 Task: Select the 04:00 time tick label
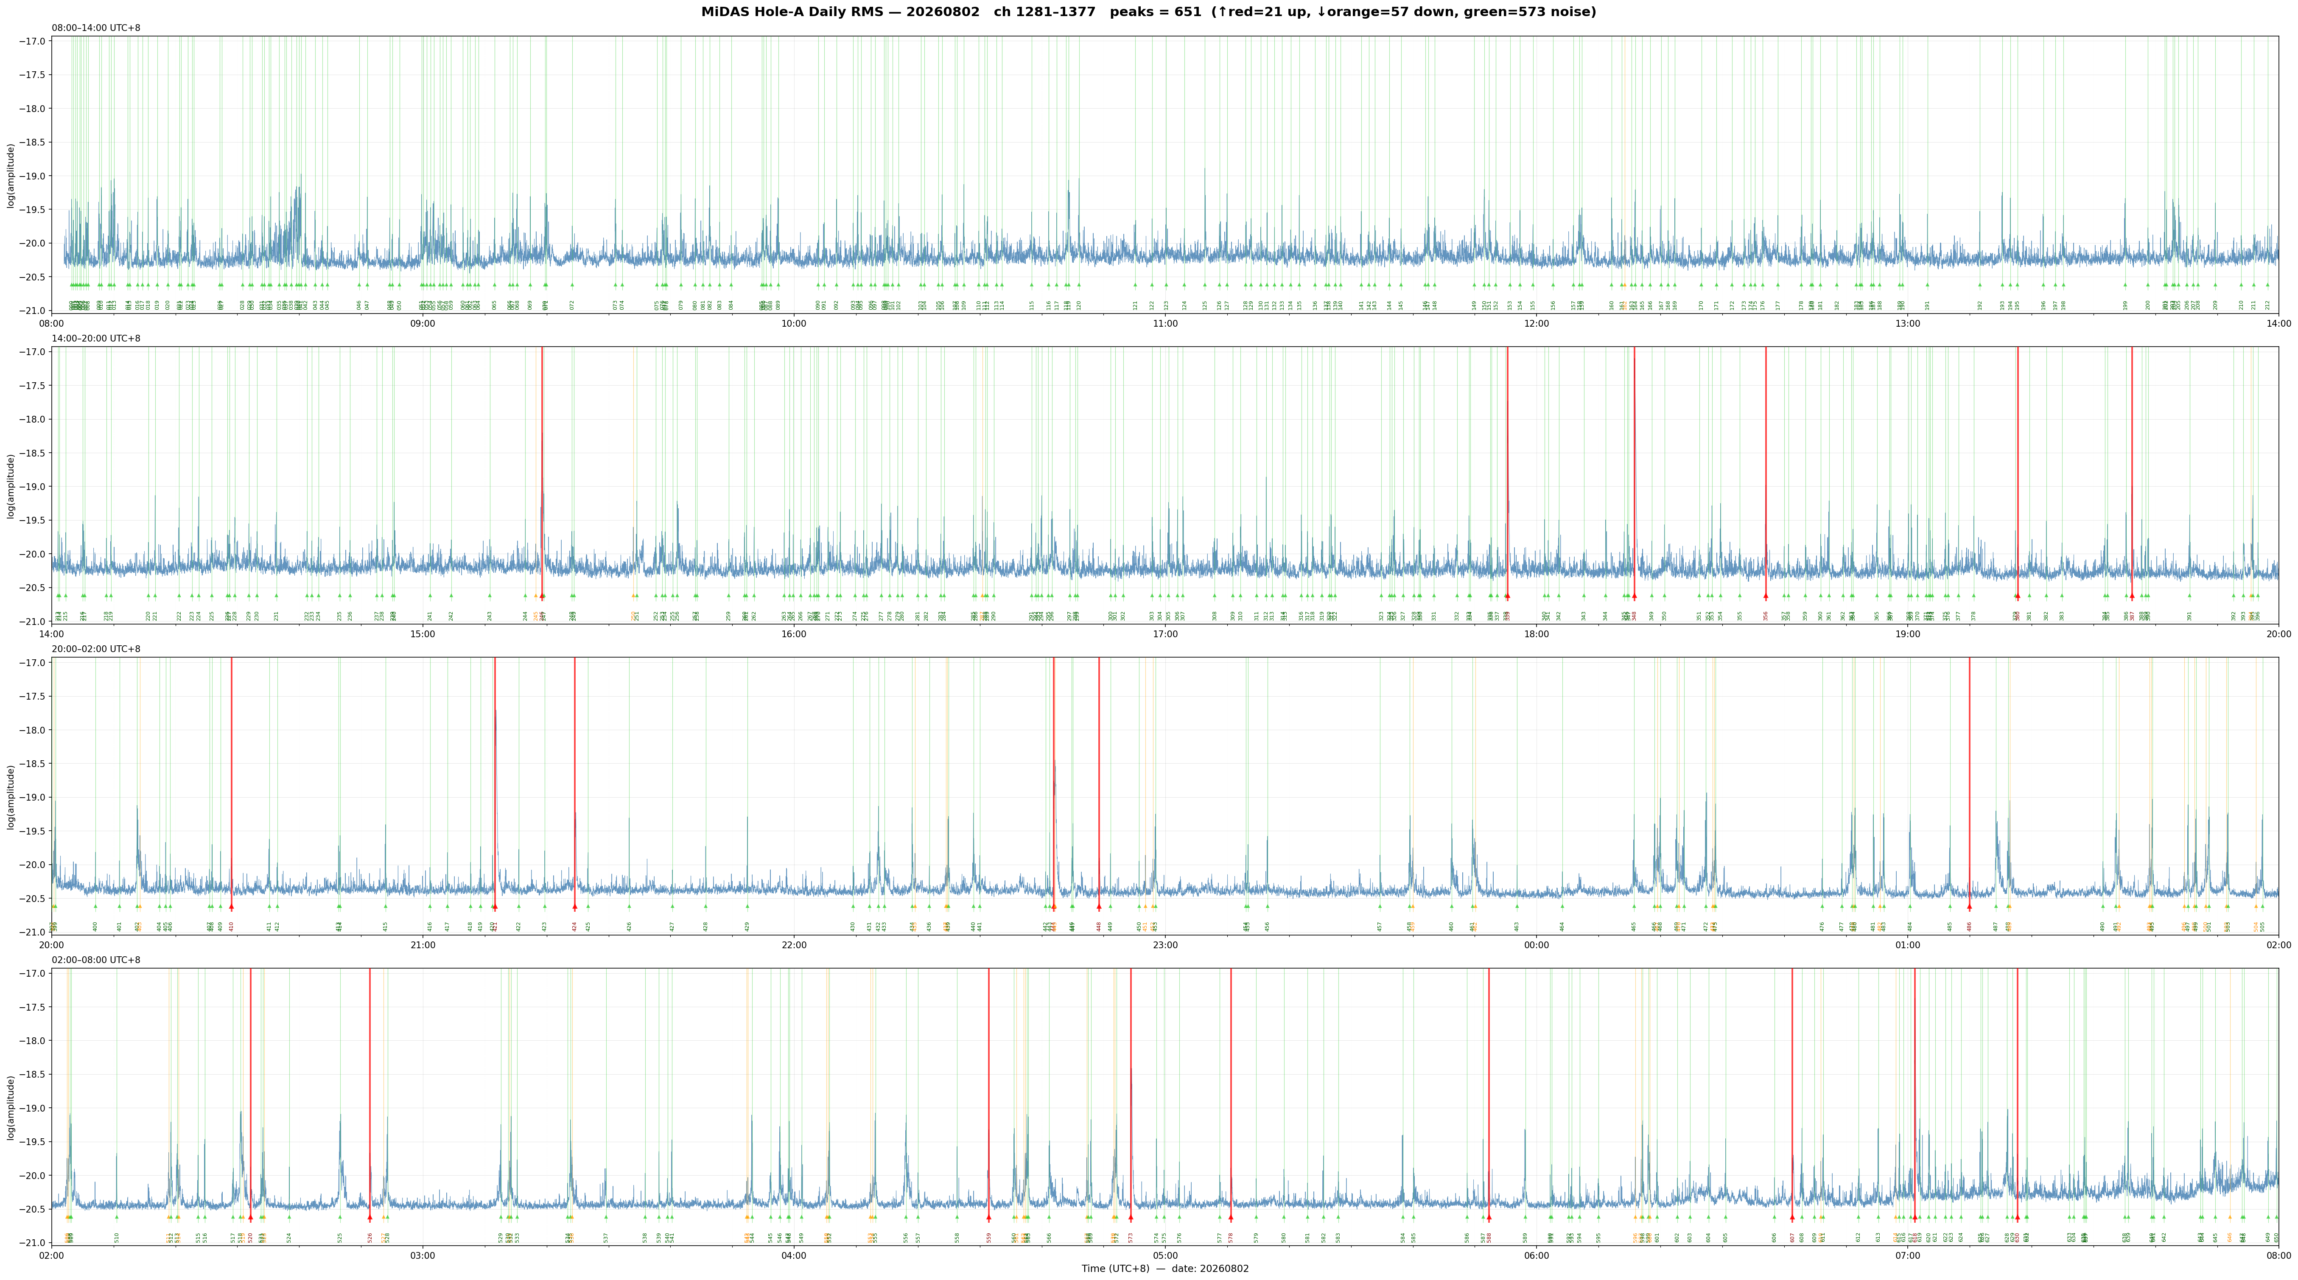(x=794, y=1256)
